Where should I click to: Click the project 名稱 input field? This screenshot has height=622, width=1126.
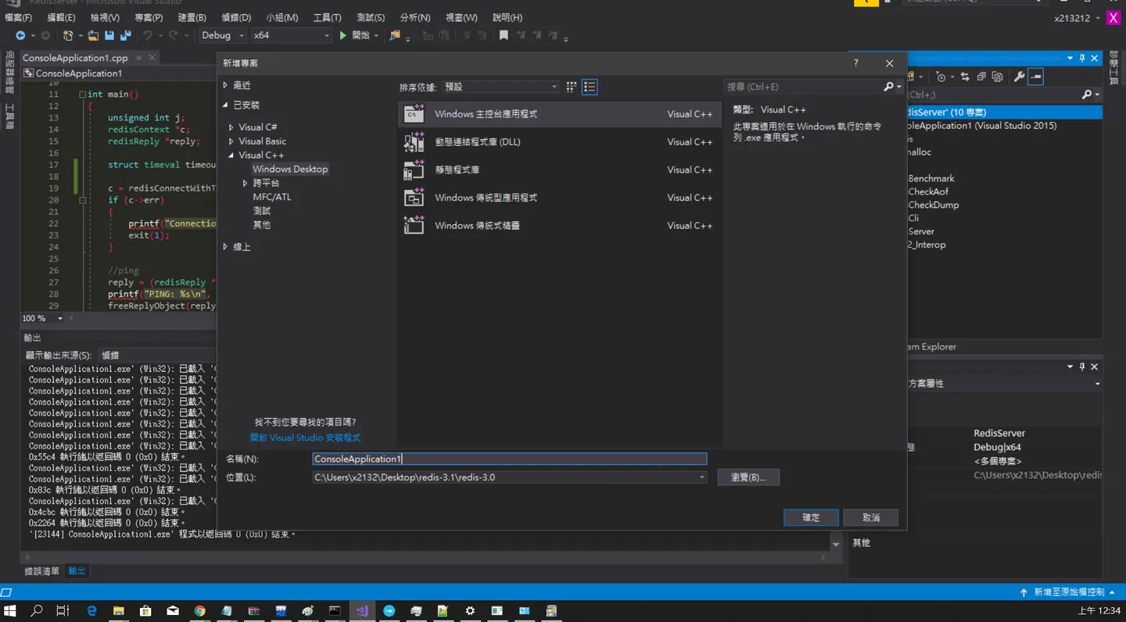tap(509, 459)
